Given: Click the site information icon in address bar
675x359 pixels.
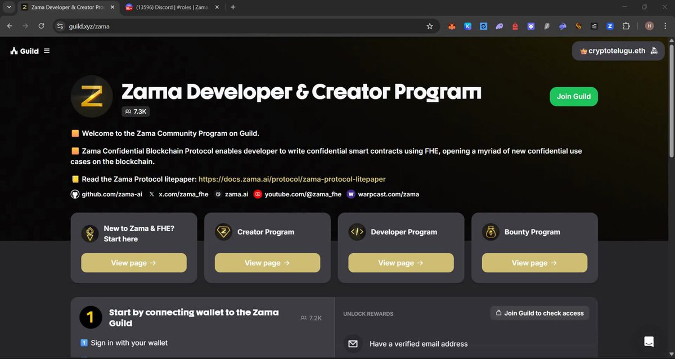Looking at the screenshot, I should (x=61, y=26).
